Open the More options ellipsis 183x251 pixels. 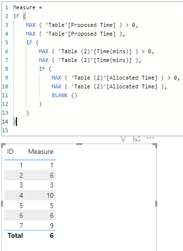pyautogui.click(x=150, y=138)
